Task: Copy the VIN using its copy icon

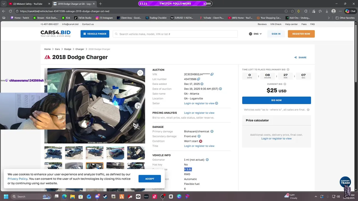Action: coord(212,74)
